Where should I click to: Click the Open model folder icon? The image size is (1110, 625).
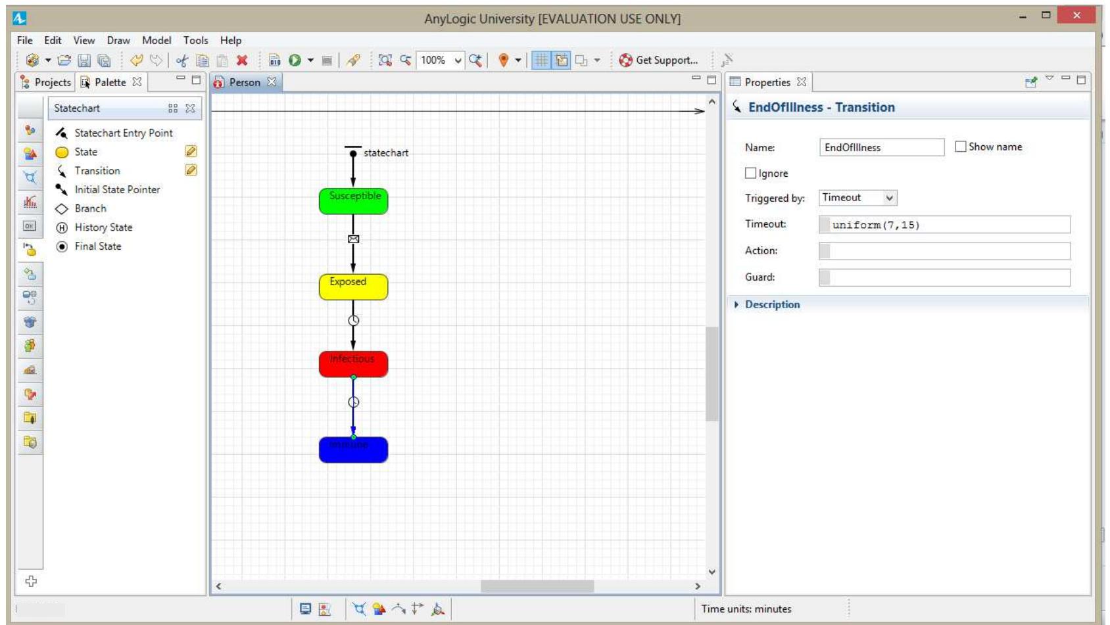(64, 60)
